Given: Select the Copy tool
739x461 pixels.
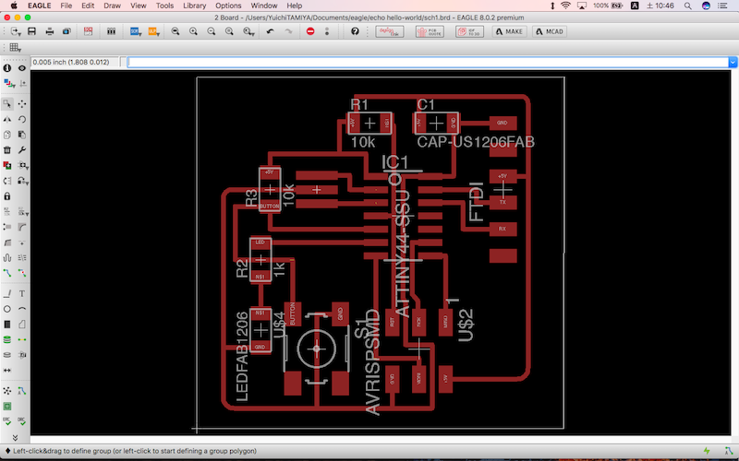Looking at the screenshot, I should coord(7,135).
